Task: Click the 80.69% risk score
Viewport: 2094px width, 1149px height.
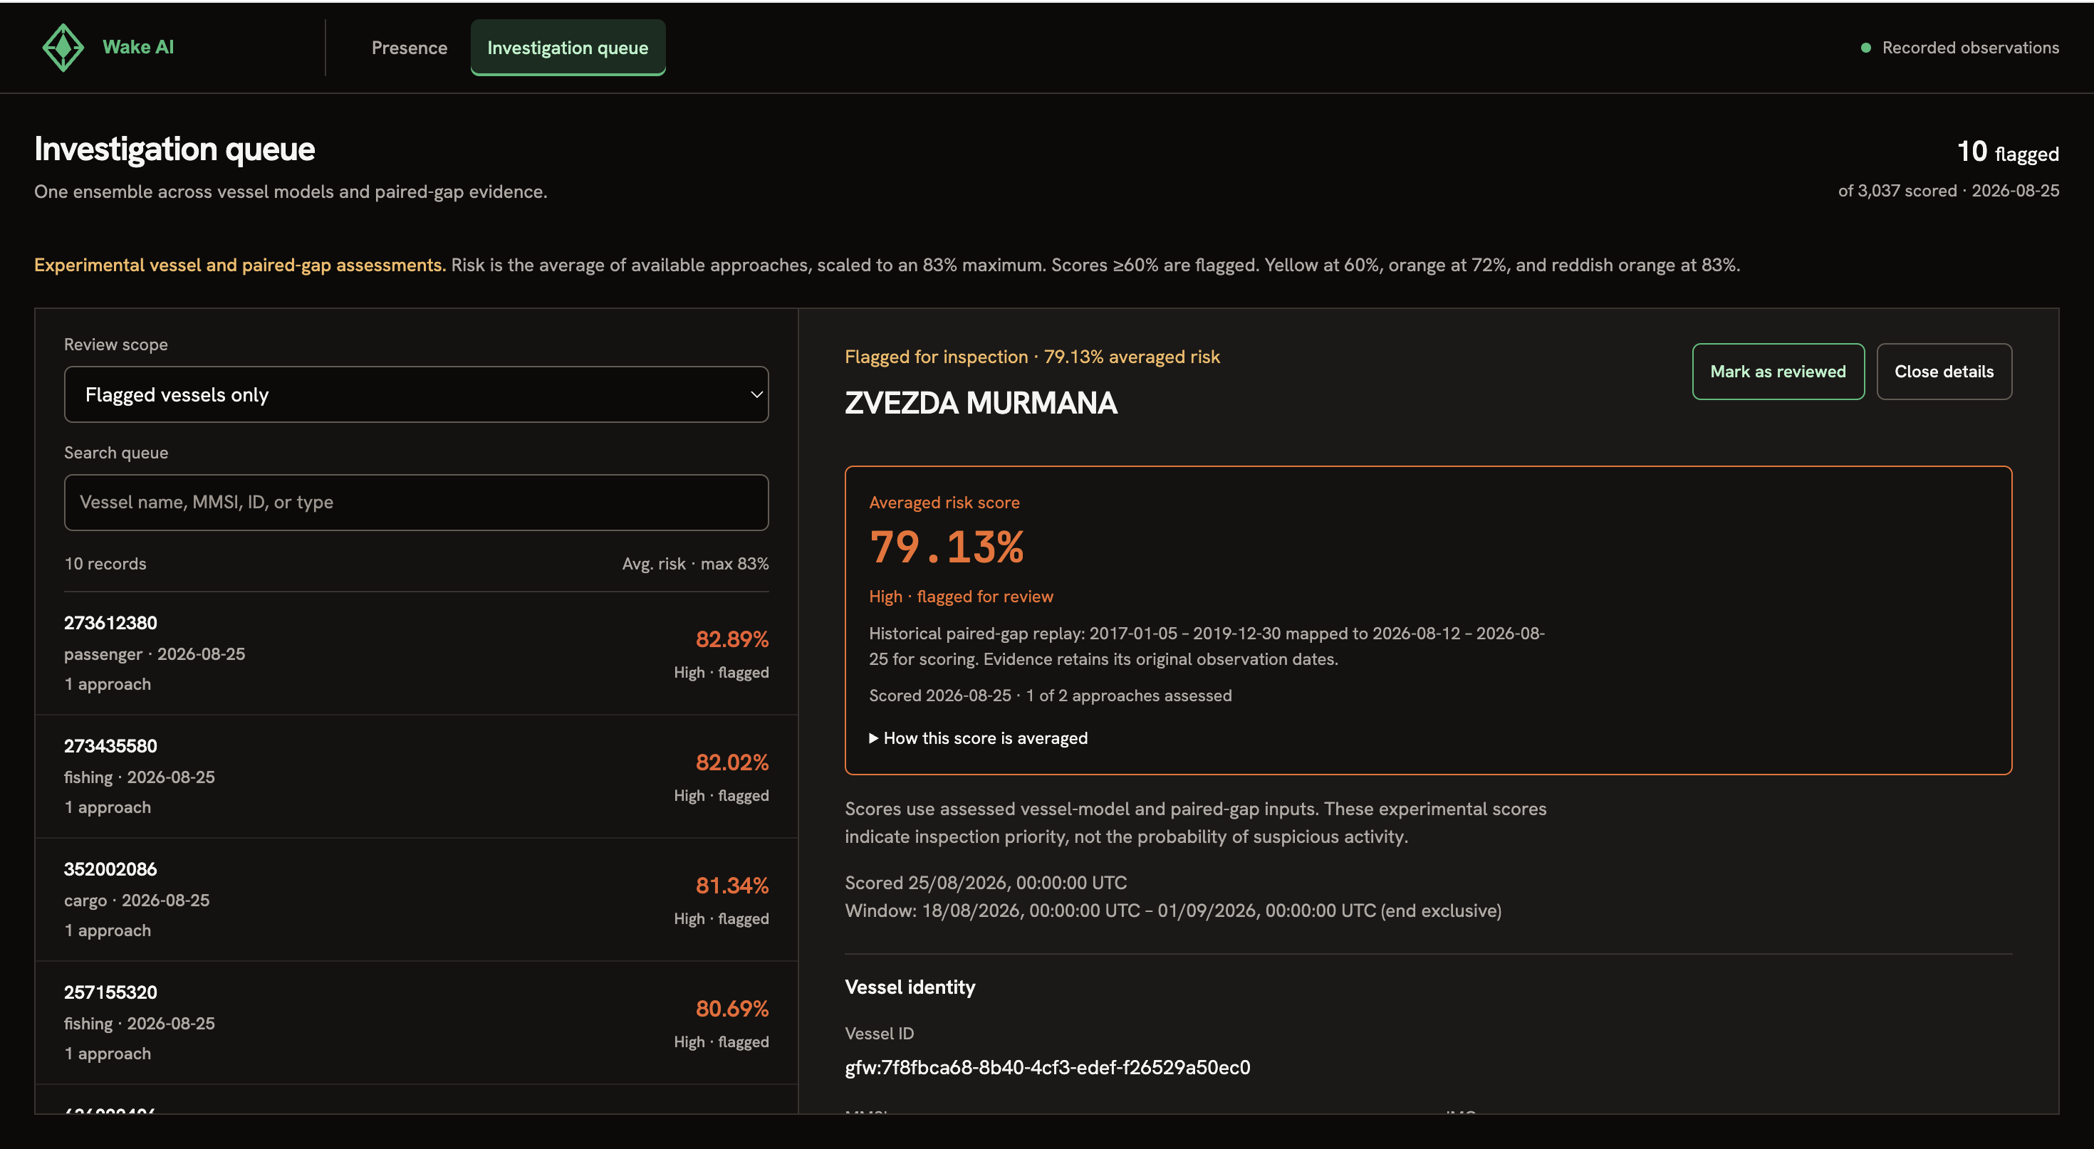Action: pyautogui.click(x=731, y=1009)
